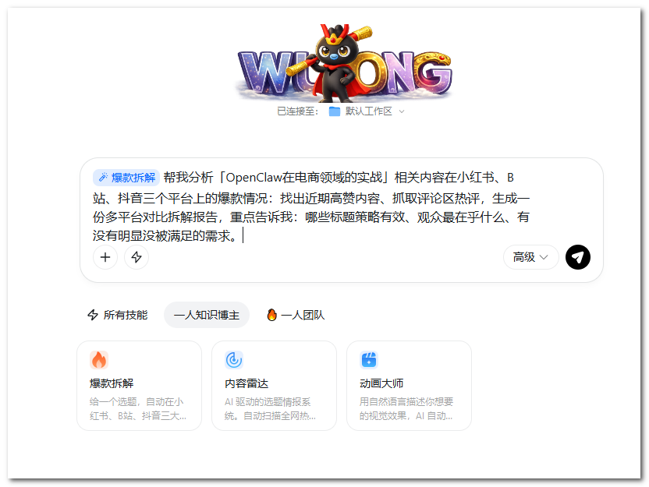Open the lightning skills button in input box
The image size is (649, 487).
(137, 257)
